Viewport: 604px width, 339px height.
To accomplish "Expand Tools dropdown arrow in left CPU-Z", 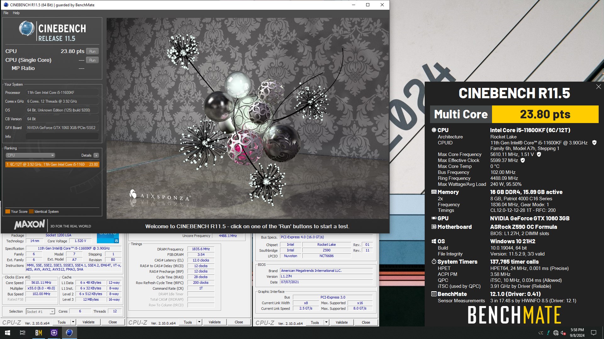I will pyautogui.click(x=73, y=322).
